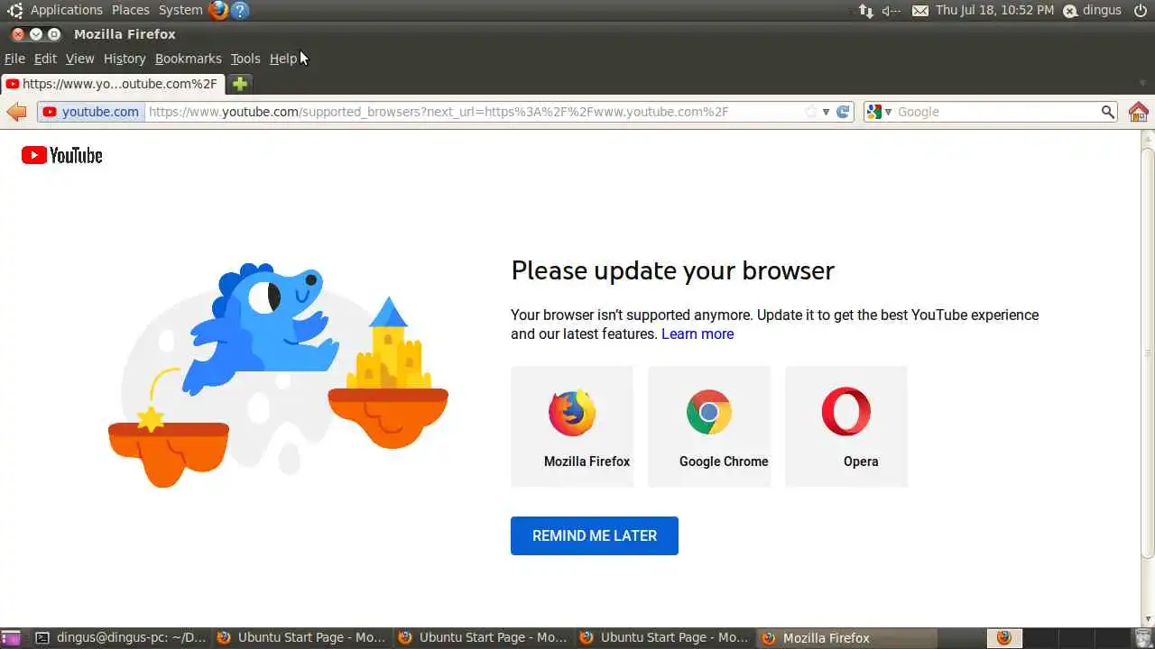
Task: Click the search magnifier icon in search box
Action: click(x=1107, y=112)
